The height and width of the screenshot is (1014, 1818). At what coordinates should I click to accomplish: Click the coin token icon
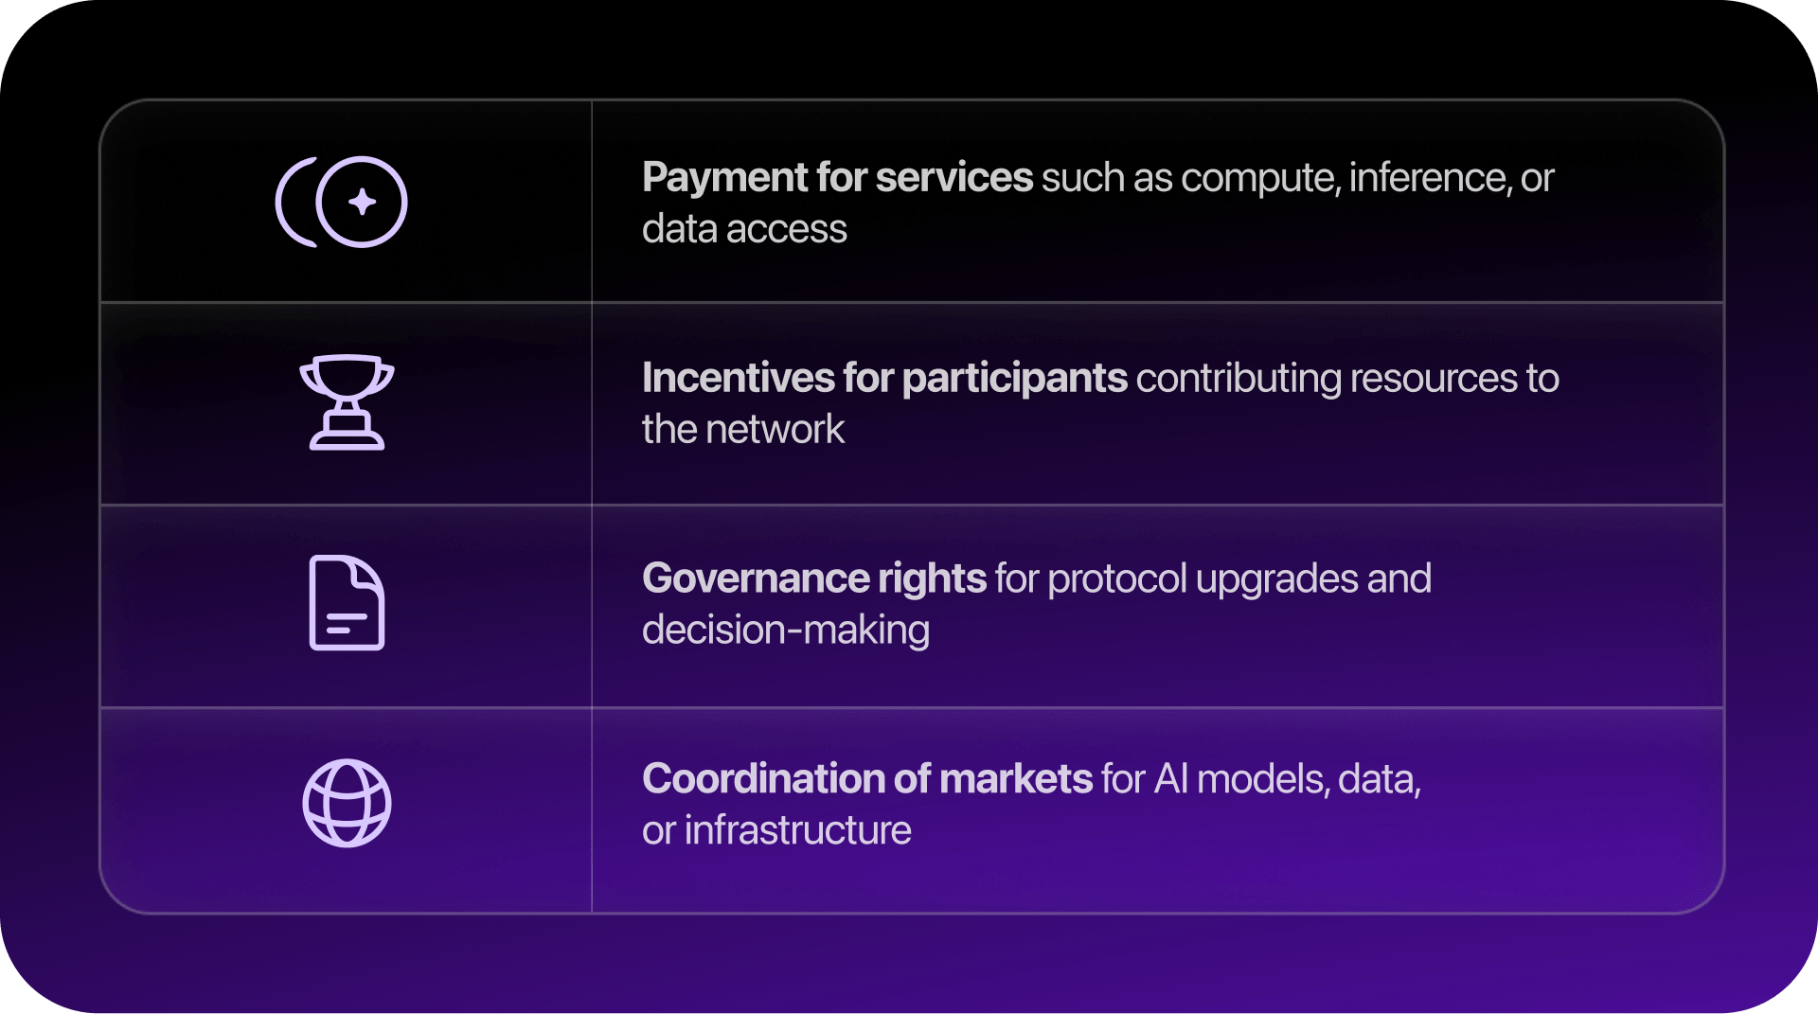(361, 202)
